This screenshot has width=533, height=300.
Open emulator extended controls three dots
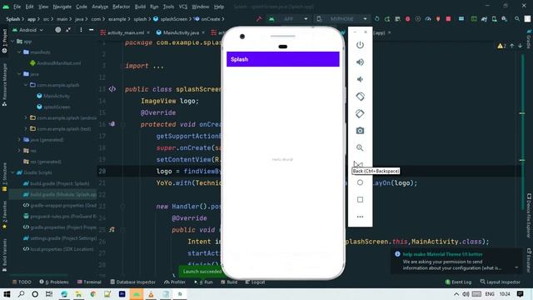point(360,217)
